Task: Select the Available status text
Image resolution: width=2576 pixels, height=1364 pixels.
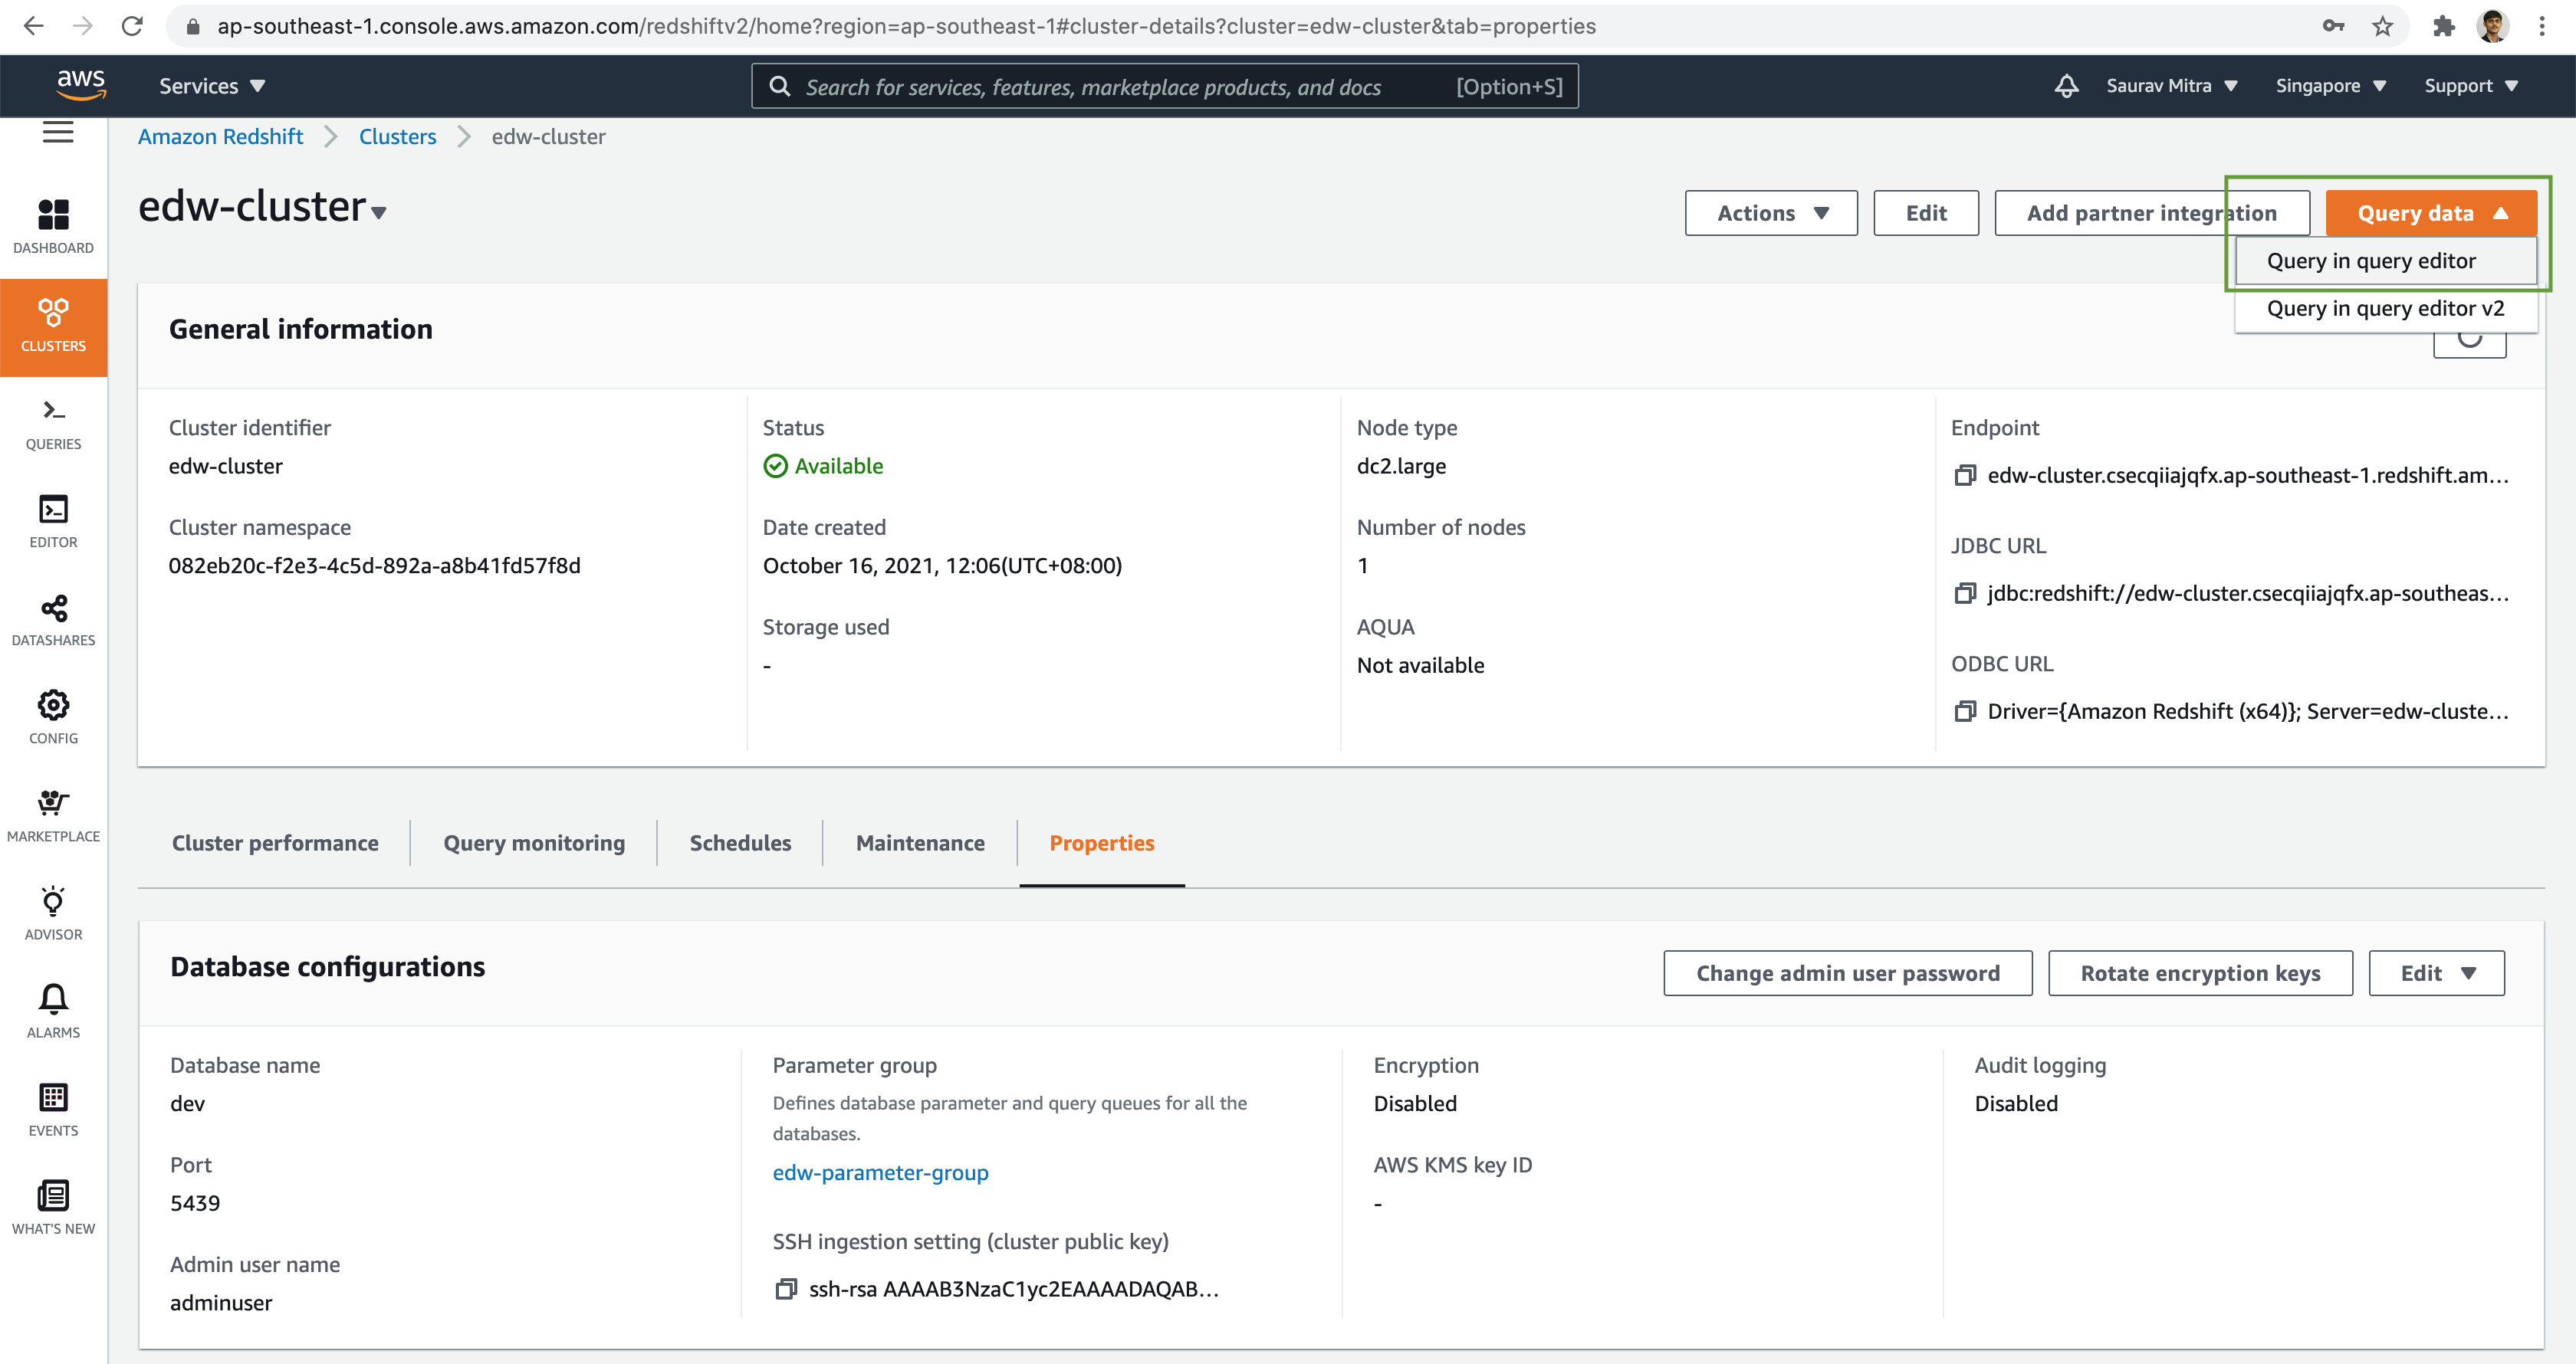Action: click(838, 467)
